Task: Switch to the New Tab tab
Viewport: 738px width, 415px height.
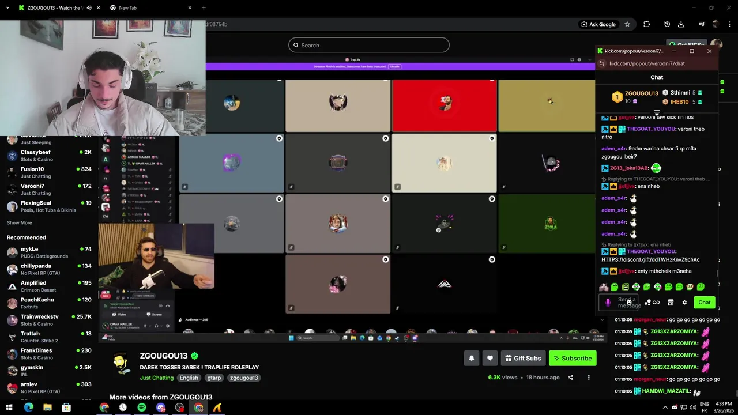Action: pos(152,8)
